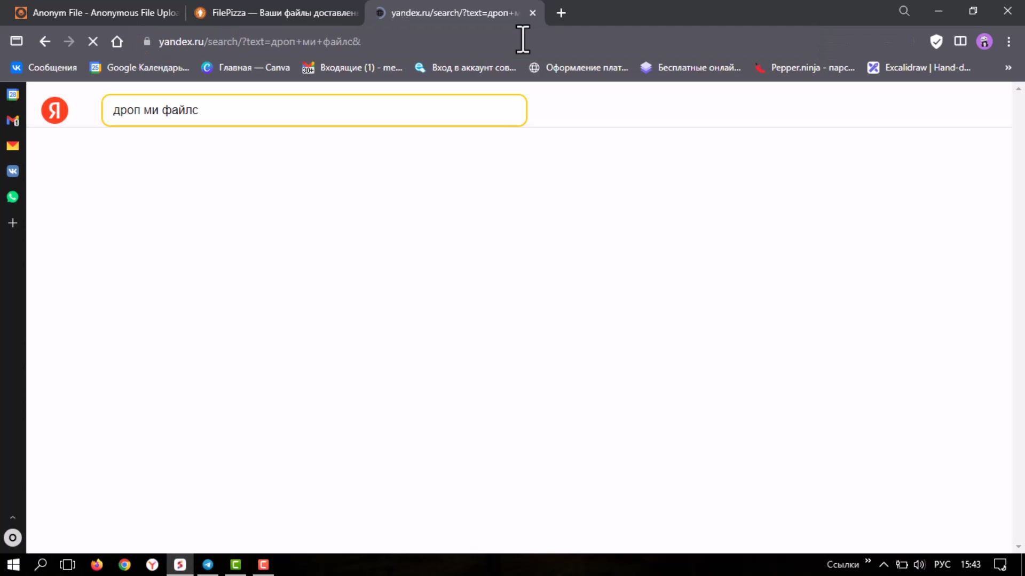The width and height of the screenshot is (1025, 576).
Task: Expand the hidden system tray icons
Action: (x=884, y=565)
